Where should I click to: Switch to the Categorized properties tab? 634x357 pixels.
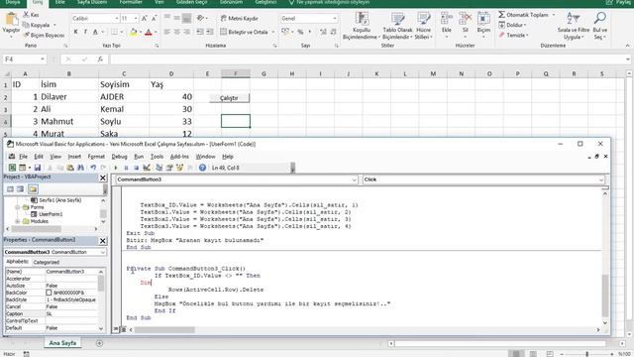[x=47, y=262]
